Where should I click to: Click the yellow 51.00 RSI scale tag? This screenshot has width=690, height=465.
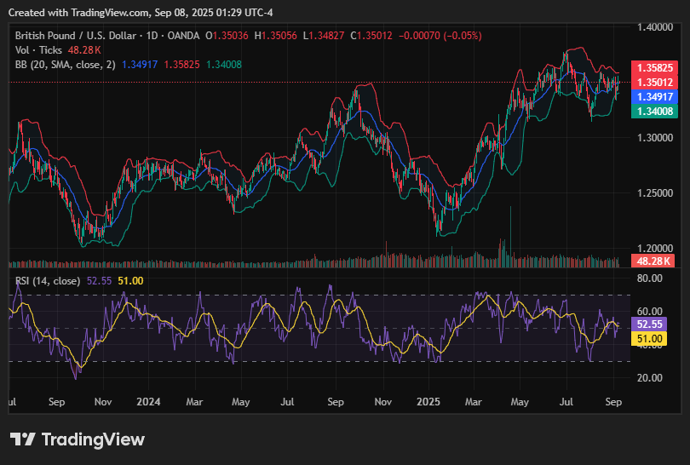[x=649, y=339]
